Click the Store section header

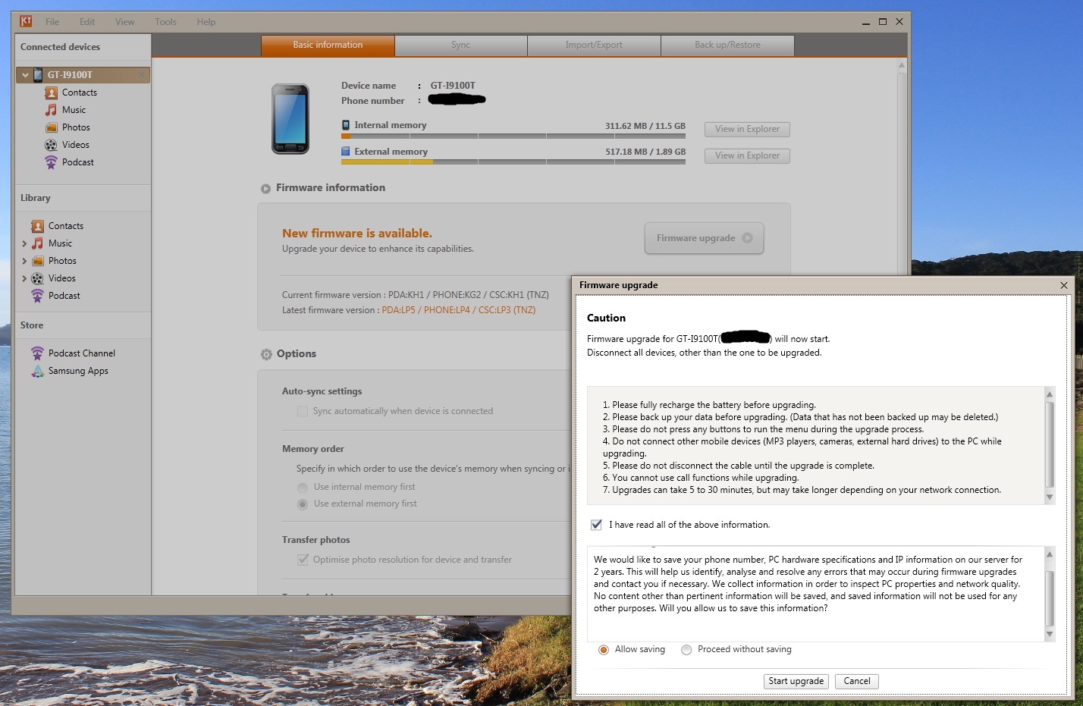tap(32, 325)
